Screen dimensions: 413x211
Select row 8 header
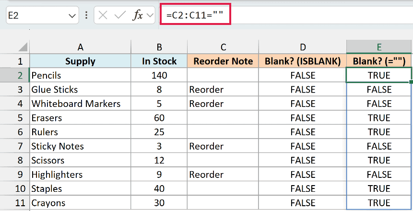click(x=15, y=160)
